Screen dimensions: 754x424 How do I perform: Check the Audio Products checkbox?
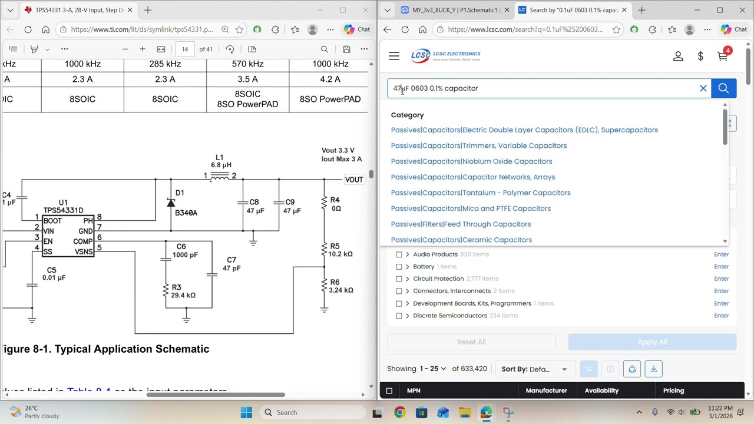399,254
